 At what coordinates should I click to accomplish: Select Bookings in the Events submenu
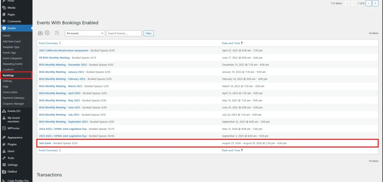click(x=8, y=75)
